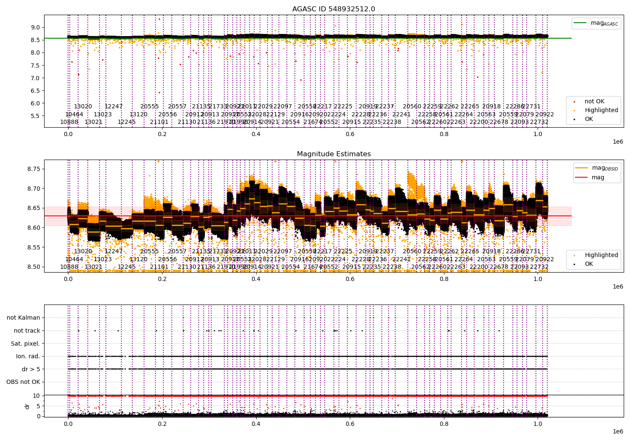This screenshot has width=630, height=441.
Task: Click the 6.0 tick on top plot y-axis
Action: coord(36,103)
